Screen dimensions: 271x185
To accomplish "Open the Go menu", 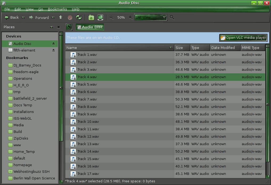I will pyautogui.click(x=40, y=9).
